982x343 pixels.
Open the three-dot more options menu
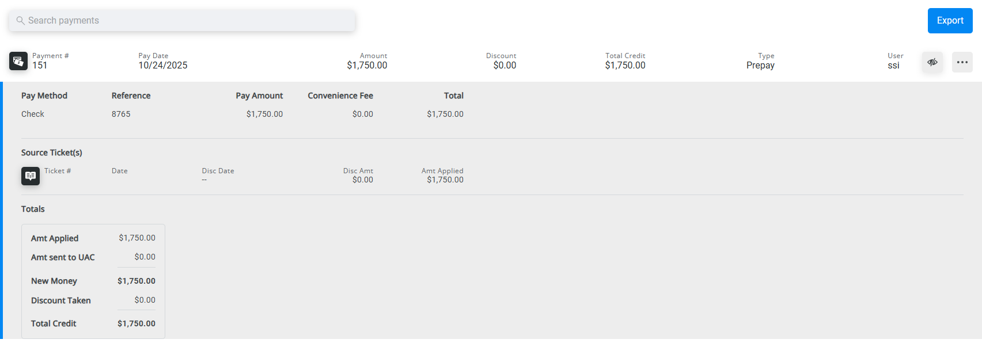[x=962, y=62]
